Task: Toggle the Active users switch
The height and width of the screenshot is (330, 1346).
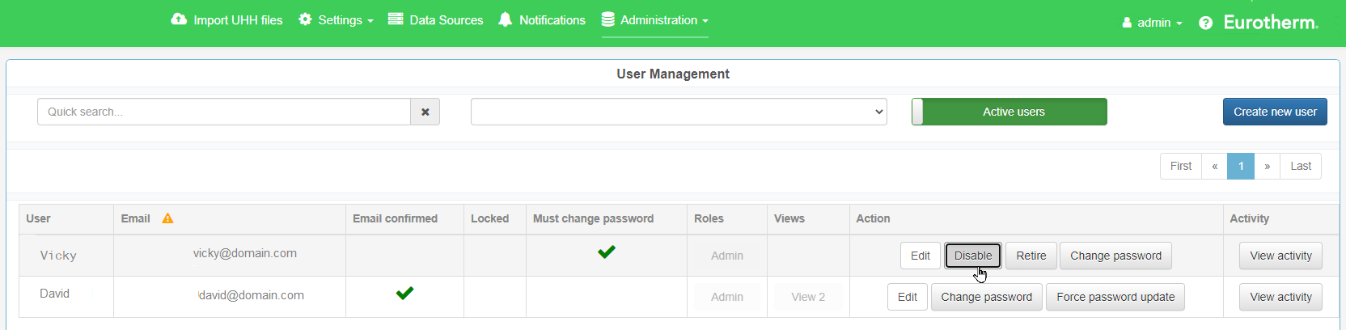Action: coord(1009,112)
